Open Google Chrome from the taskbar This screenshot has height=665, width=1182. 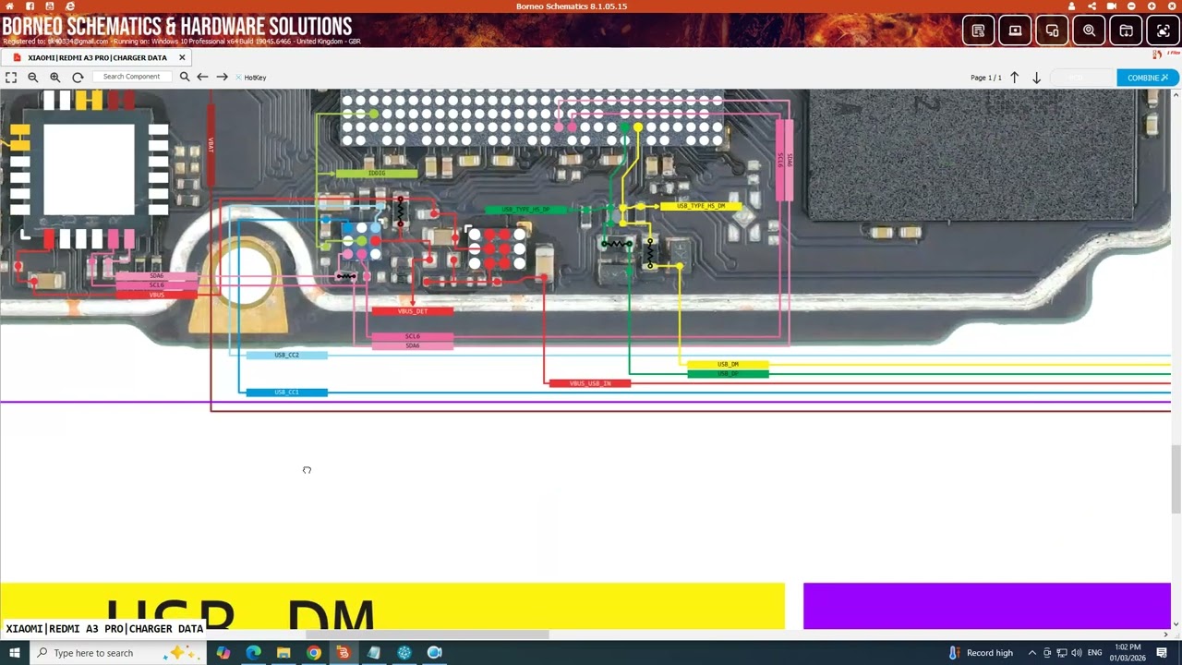pos(314,653)
